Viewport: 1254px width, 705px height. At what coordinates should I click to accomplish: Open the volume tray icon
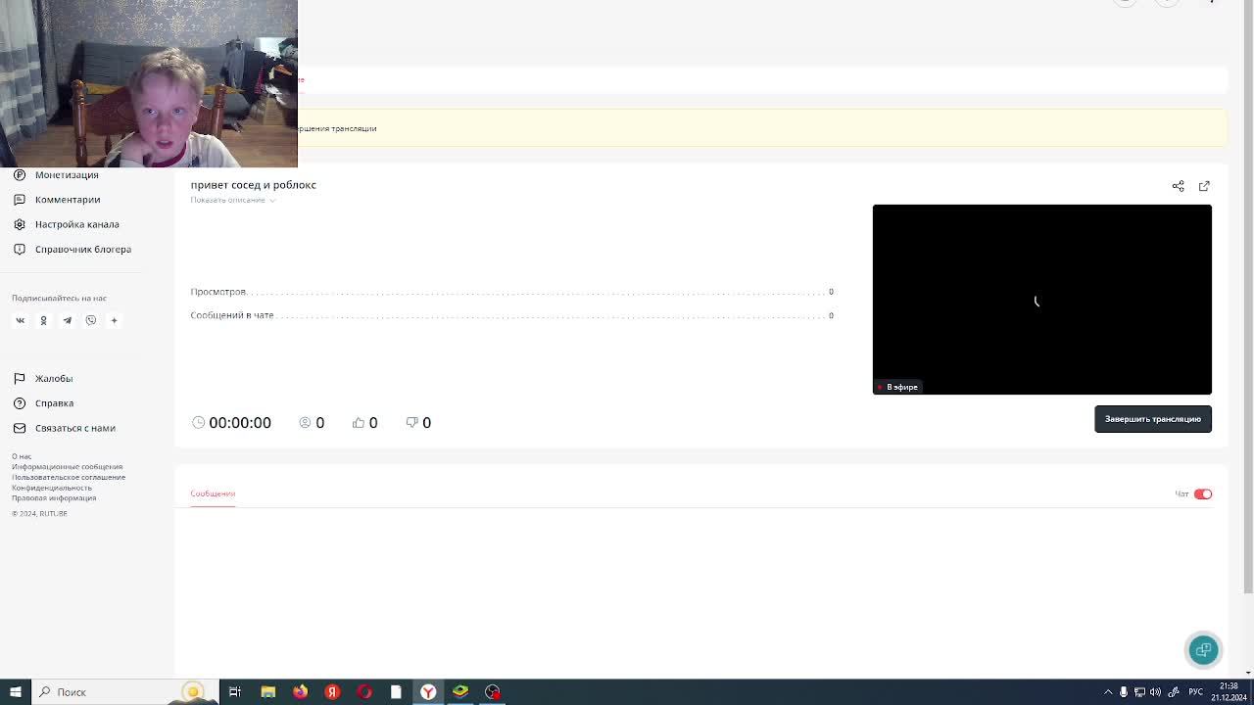[x=1155, y=692]
